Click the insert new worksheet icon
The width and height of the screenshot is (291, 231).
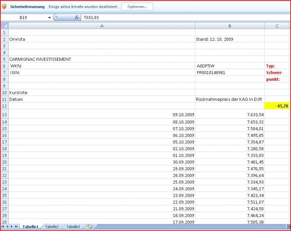[x=90, y=226]
